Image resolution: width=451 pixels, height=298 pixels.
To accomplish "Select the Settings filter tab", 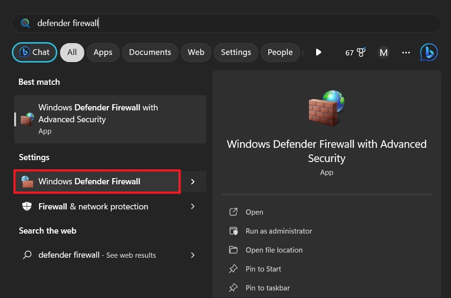I will [236, 52].
